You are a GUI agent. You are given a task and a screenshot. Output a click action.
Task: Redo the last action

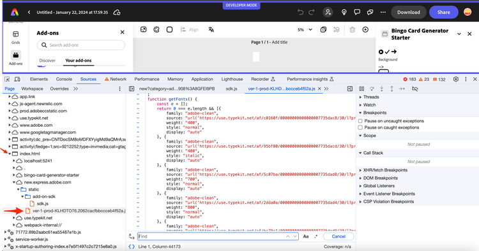click(x=312, y=12)
